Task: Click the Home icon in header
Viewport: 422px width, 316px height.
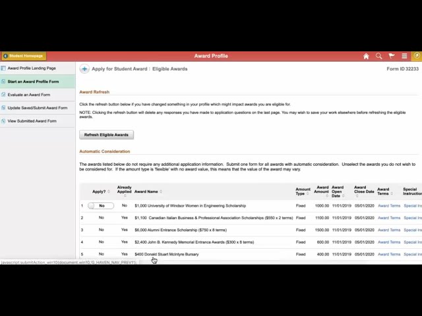Action: pyautogui.click(x=366, y=56)
